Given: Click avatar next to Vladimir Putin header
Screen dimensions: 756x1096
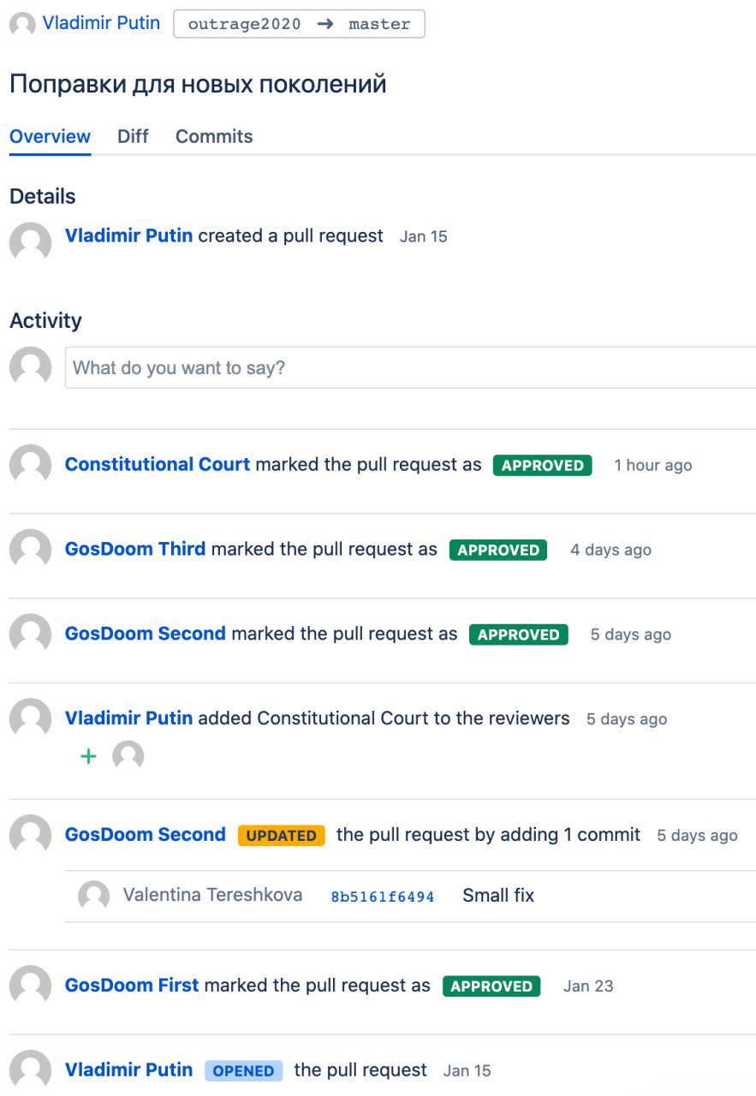Looking at the screenshot, I should 22,24.
